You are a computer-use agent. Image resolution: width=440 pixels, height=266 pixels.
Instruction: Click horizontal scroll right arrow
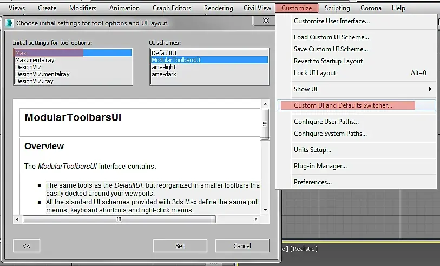pyautogui.click(x=255, y=219)
